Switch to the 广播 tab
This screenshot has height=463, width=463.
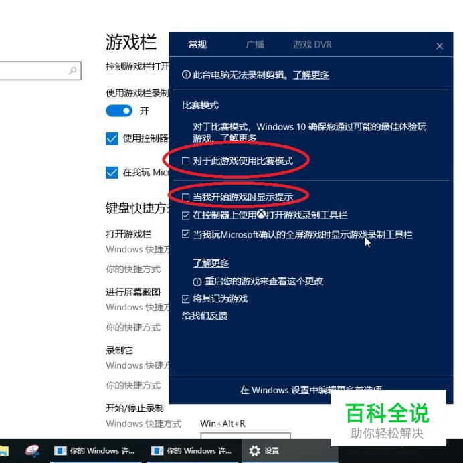[x=255, y=45]
